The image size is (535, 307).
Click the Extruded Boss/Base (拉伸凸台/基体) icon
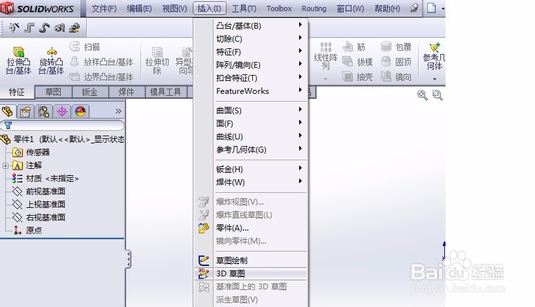[19, 52]
